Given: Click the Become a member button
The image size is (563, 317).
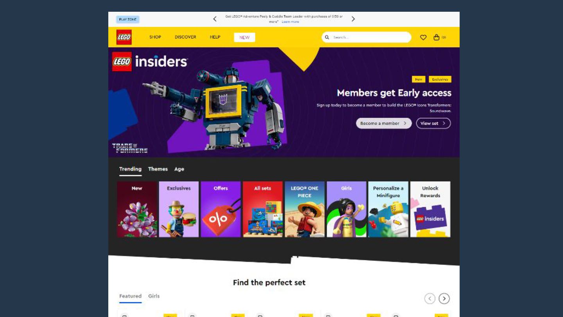Looking at the screenshot, I should click(x=384, y=123).
